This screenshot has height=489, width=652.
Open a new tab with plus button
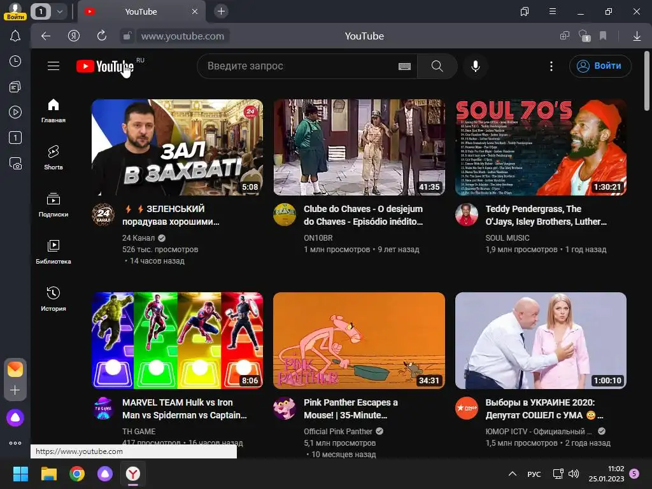click(221, 11)
